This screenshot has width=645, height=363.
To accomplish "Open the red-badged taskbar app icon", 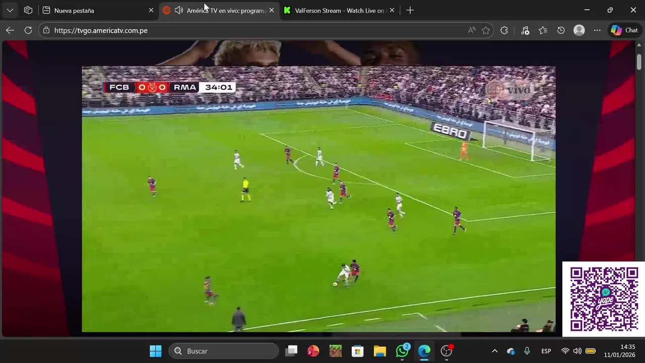I will (447, 351).
